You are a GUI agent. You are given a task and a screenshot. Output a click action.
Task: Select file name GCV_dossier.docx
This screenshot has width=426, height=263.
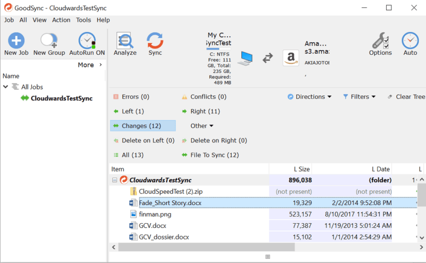tap(164, 237)
